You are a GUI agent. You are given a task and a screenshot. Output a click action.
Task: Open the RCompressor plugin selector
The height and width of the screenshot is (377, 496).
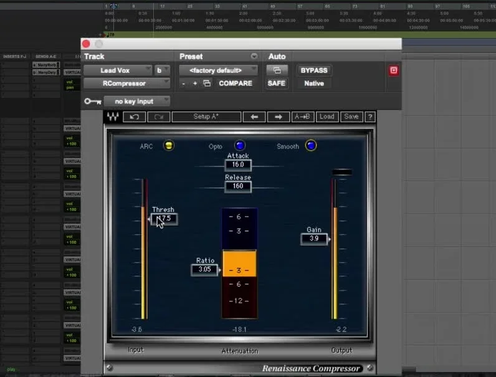point(127,84)
